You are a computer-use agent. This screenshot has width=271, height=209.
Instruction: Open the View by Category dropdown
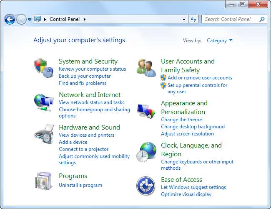click(219, 41)
